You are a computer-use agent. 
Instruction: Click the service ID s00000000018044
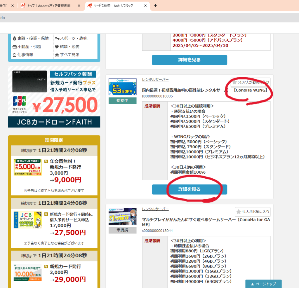pos(157,231)
